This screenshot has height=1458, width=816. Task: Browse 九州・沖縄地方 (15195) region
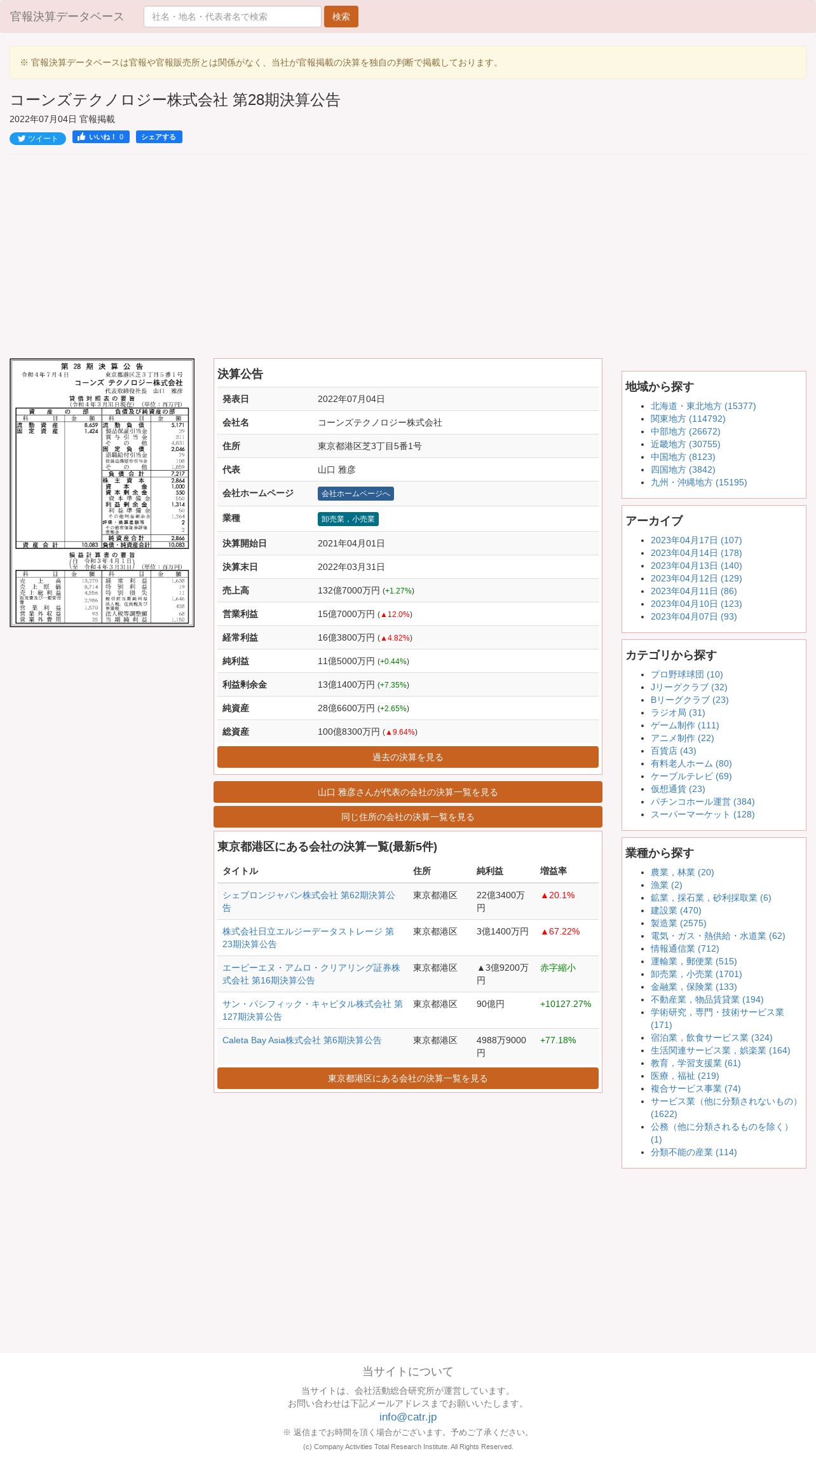698,482
